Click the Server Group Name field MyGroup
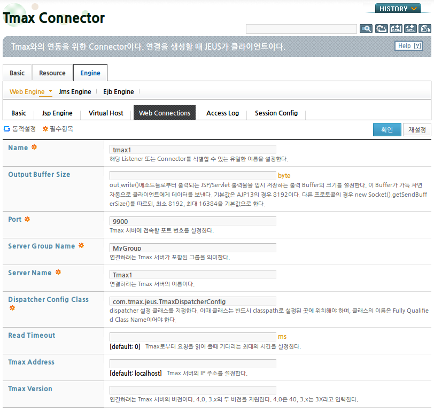The height and width of the screenshot is (411, 434). tap(193, 247)
